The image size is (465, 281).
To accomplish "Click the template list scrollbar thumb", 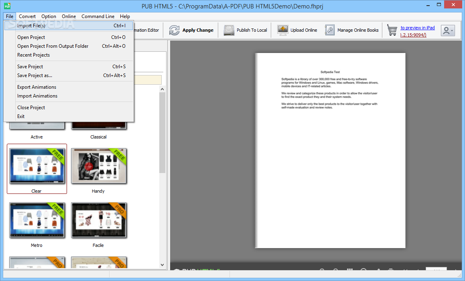I will click(162, 132).
